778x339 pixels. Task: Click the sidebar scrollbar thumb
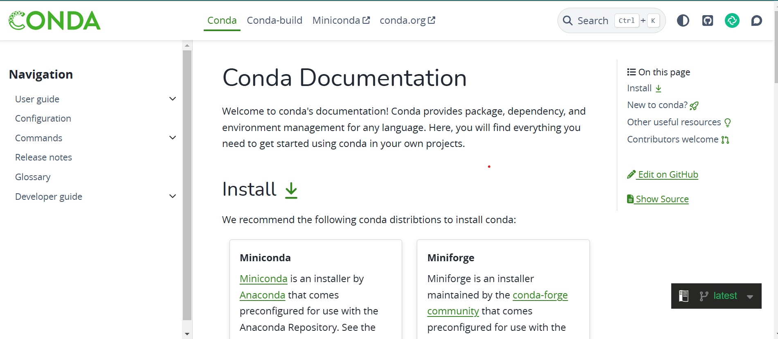(x=187, y=185)
